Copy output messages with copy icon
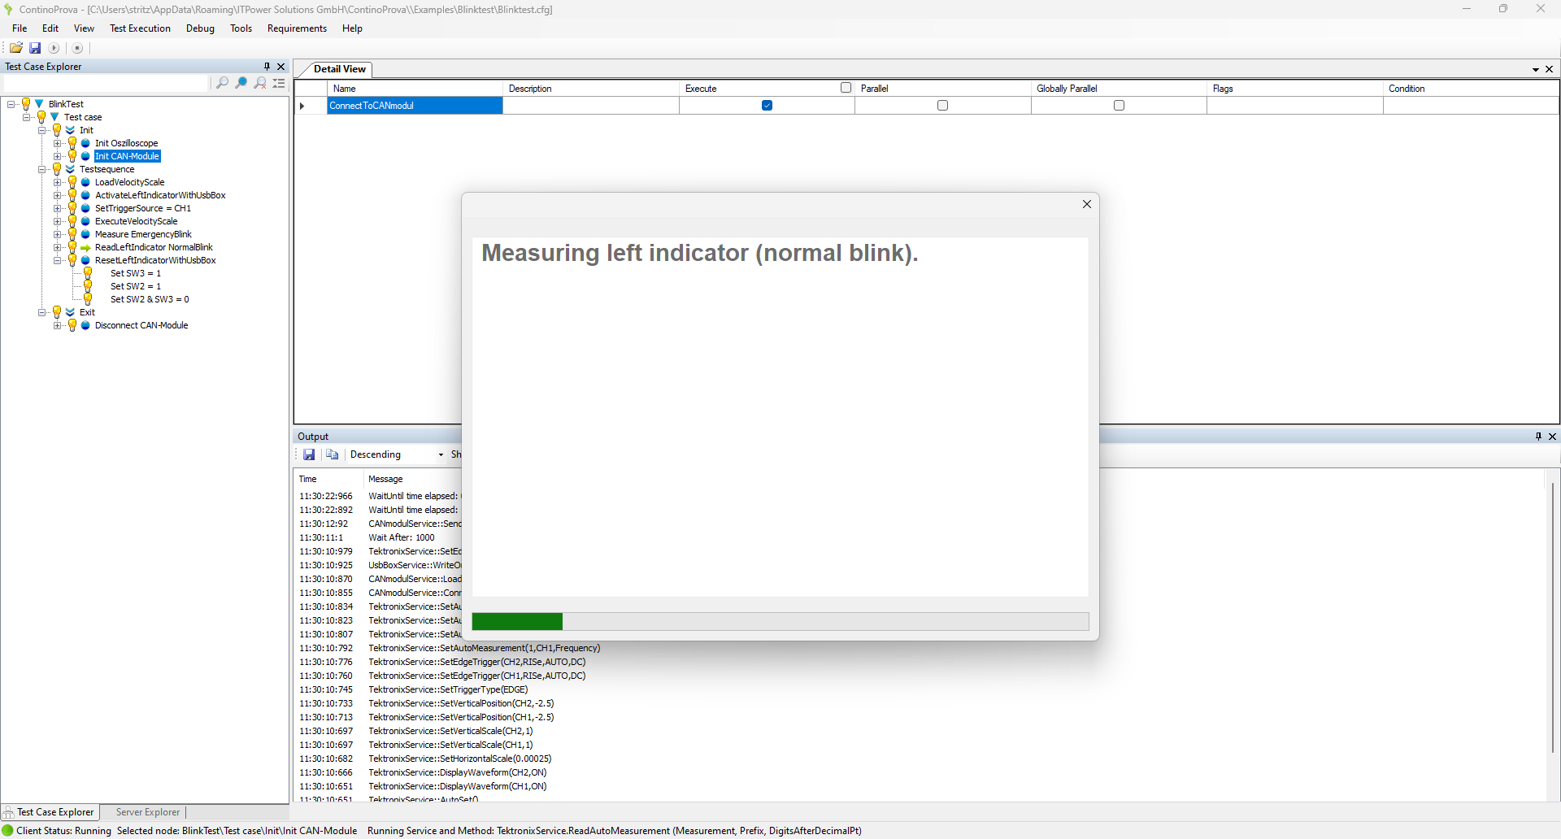 (x=332, y=454)
